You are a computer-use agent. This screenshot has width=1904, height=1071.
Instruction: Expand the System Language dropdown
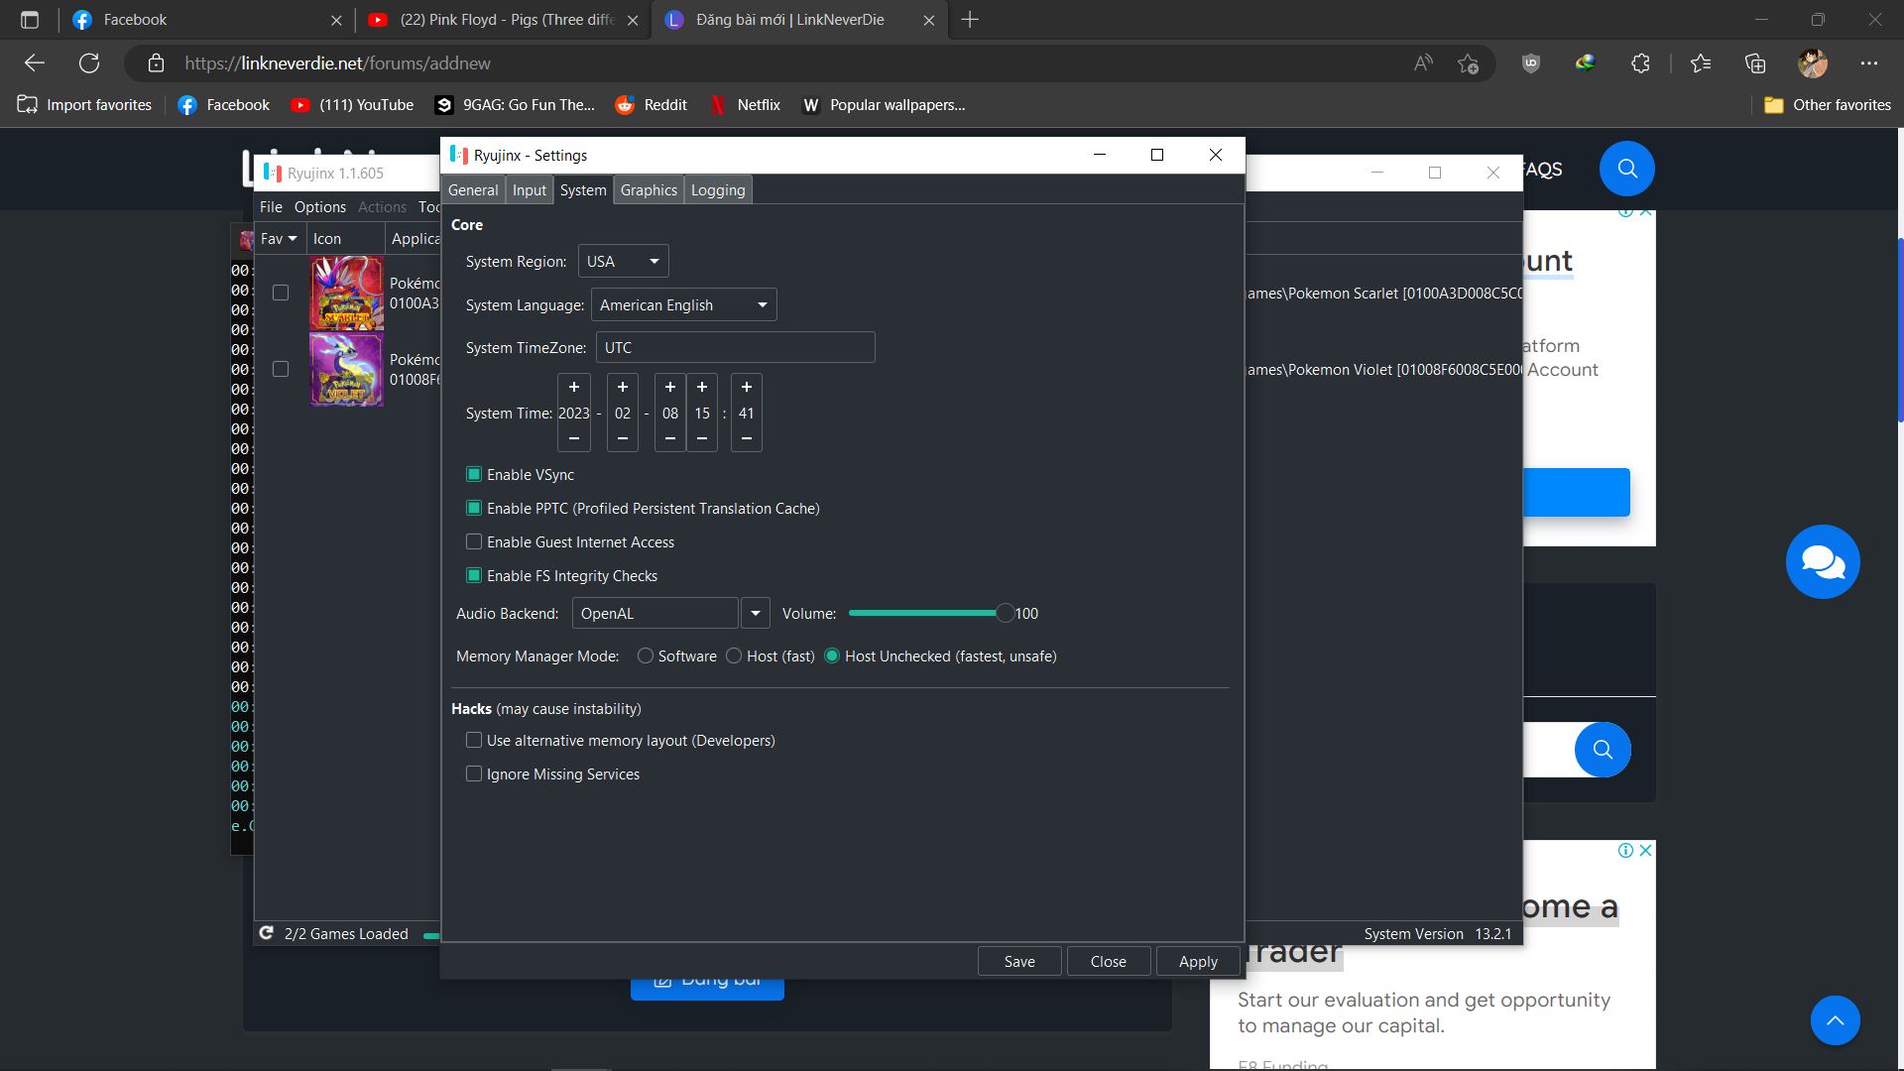click(x=683, y=305)
